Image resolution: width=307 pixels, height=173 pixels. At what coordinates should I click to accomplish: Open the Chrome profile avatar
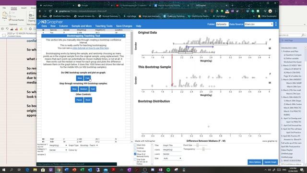pyautogui.click(x=270, y=11)
